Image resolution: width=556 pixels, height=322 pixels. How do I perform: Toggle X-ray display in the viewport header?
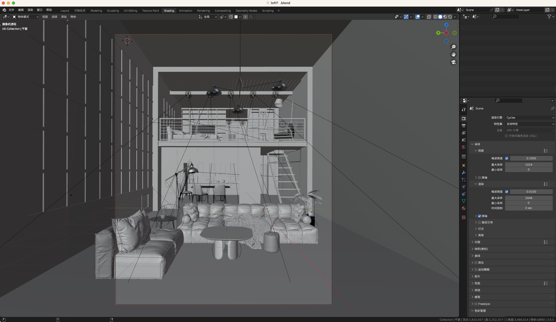429,17
